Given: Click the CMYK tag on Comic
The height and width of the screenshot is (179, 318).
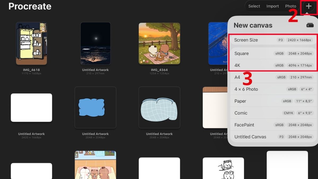Looking at the screenshot, I should 289,113.
